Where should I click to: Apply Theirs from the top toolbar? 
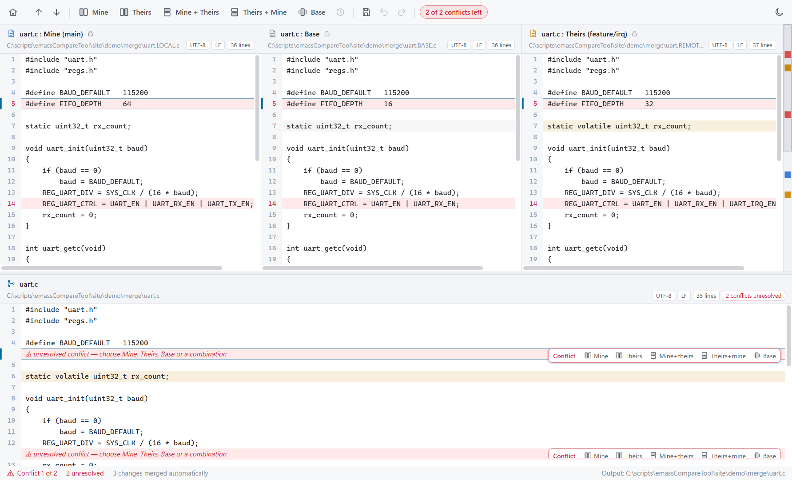135,12
